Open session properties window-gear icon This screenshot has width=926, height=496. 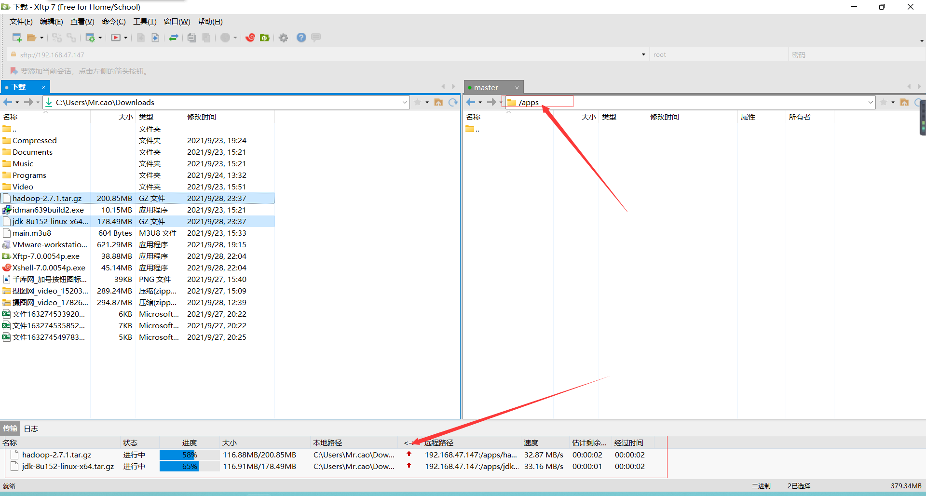coord(90,38)
